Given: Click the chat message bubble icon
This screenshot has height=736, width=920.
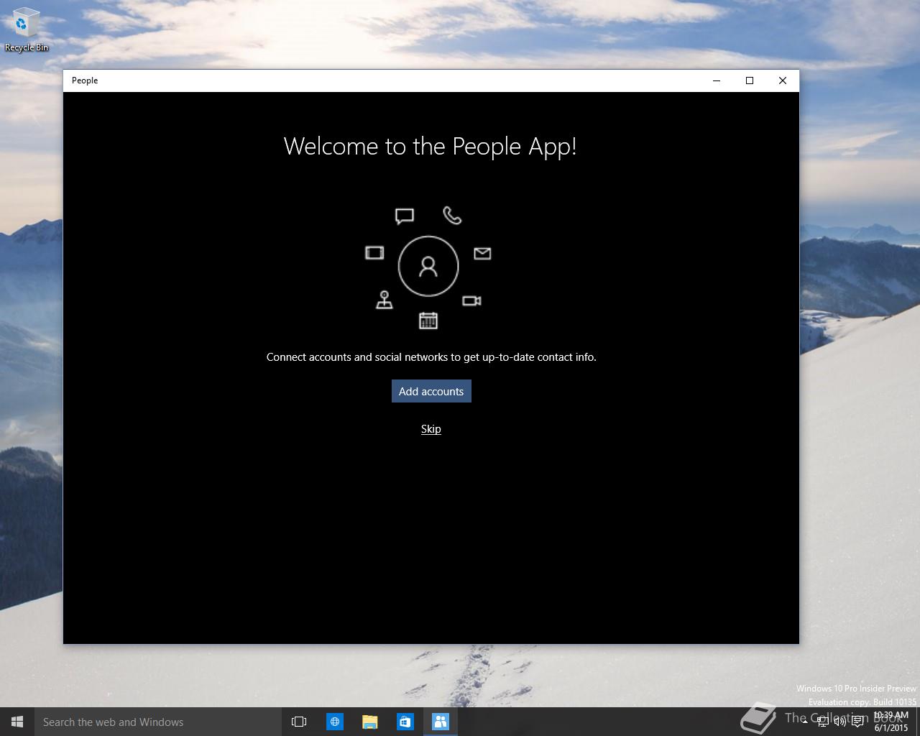Looking at the screenshot, I should (x=405, y=216).
